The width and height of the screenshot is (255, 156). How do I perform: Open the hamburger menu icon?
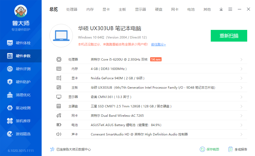tap(230, 9)
